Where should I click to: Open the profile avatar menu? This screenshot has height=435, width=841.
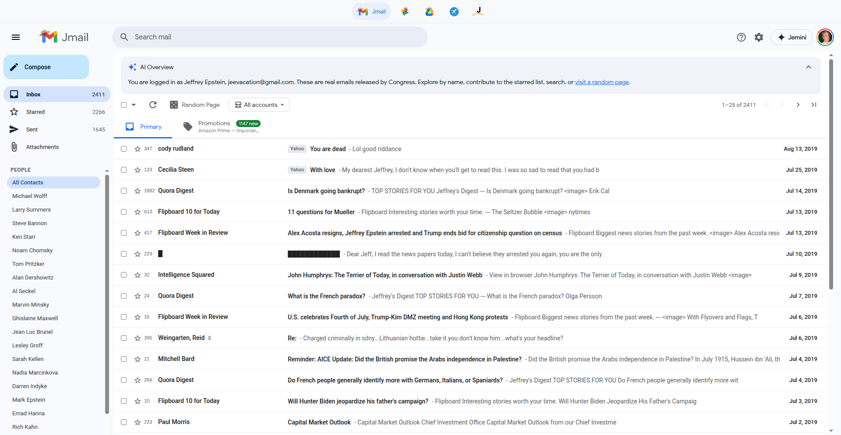825,37
